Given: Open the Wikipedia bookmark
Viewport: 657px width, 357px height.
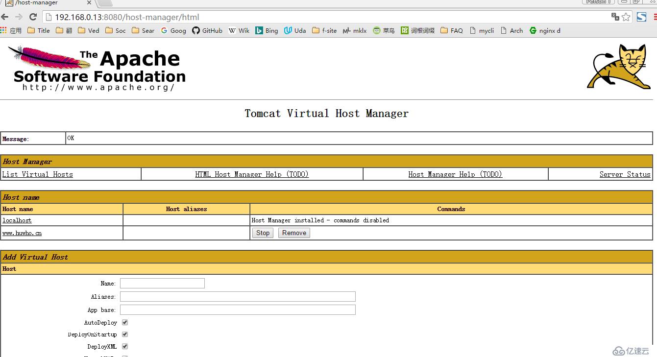Looking at the screenshot, I should pos(239,30).
